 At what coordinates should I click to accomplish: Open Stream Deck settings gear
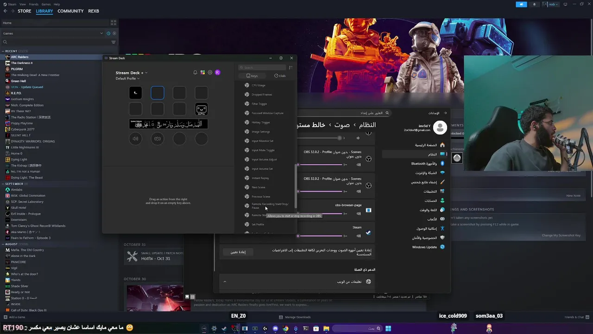(210, 72)
